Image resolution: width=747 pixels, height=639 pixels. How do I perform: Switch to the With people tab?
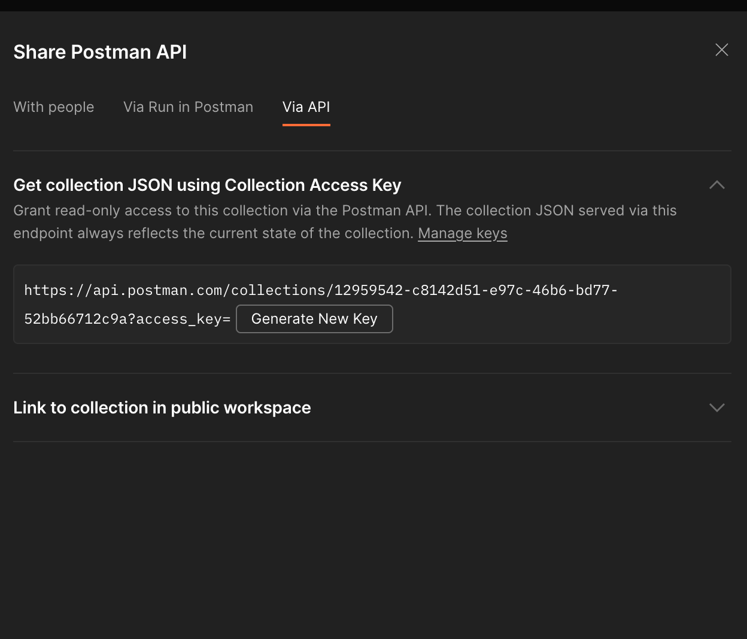click(x=53, y=106)
